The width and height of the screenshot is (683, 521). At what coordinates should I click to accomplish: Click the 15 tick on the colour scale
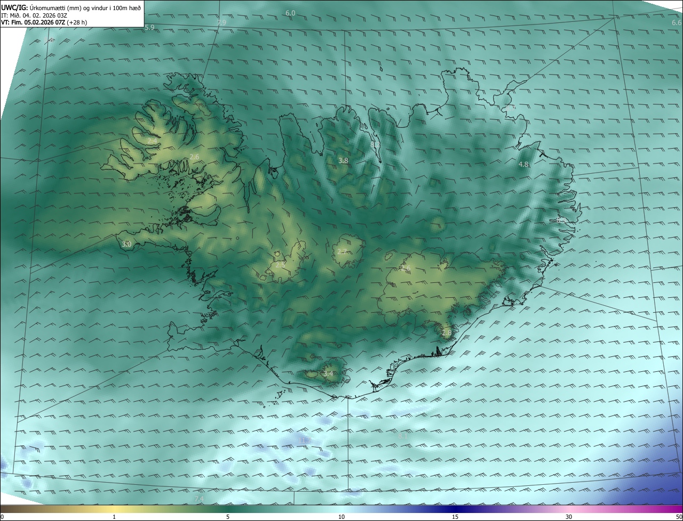455,517
